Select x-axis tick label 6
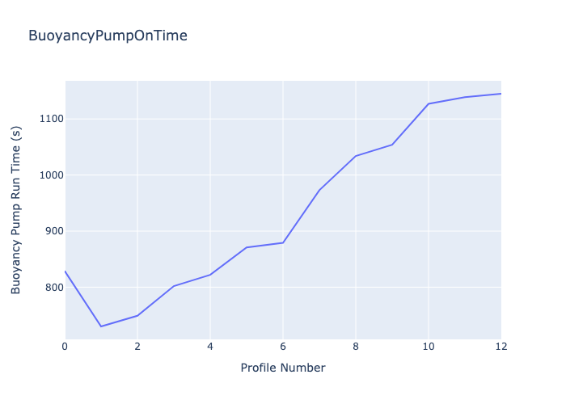This screenshot has width=566, height=404. coord(283,346)
